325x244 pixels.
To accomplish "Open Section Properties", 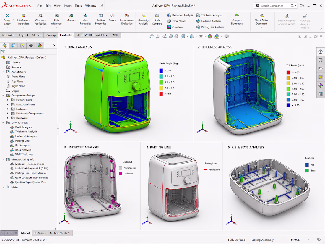I will (100, 19).
